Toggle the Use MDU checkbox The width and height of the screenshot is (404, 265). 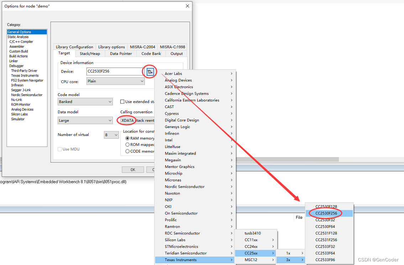point(60,149)
